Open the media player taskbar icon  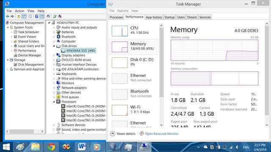[x=97, y=147]
